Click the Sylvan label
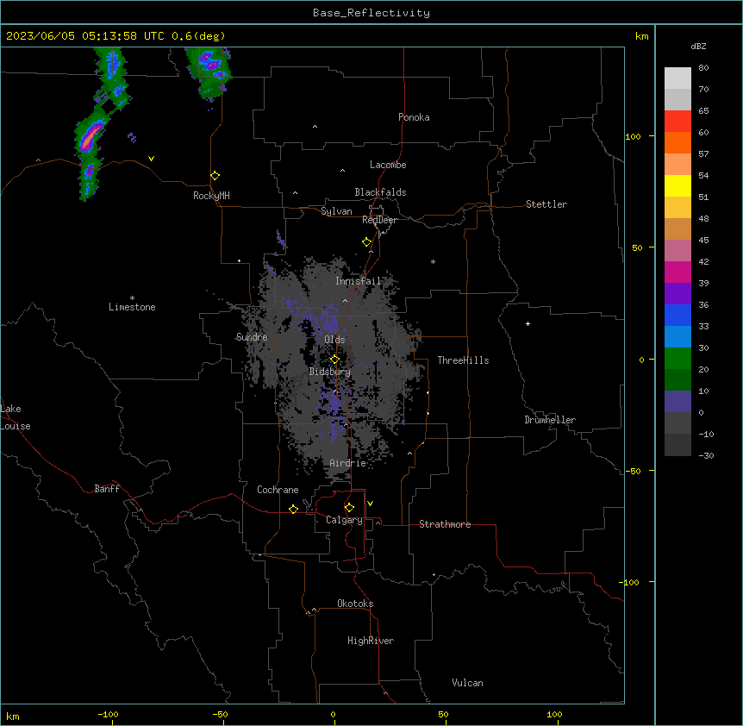This screenshot has height=726, width=743. coord(336,211)
